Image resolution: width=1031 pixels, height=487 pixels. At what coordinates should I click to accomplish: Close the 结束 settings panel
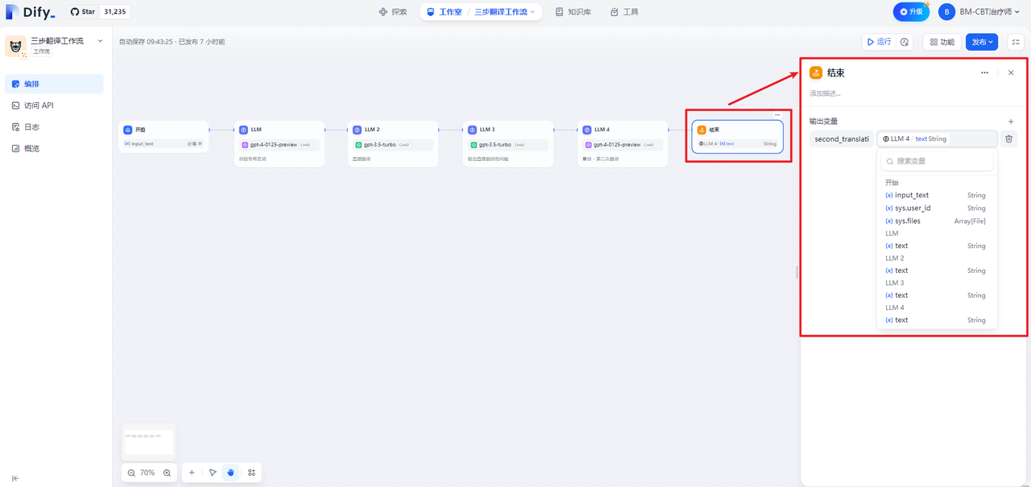(x=1011, y=72)
